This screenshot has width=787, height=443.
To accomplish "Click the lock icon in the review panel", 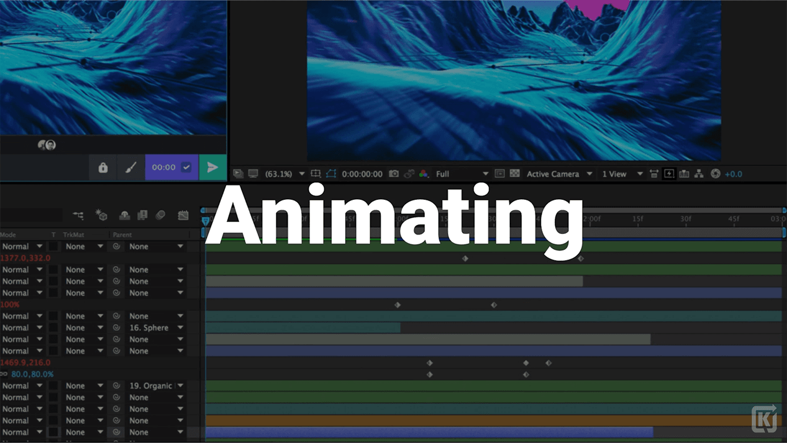I will 103,168.
